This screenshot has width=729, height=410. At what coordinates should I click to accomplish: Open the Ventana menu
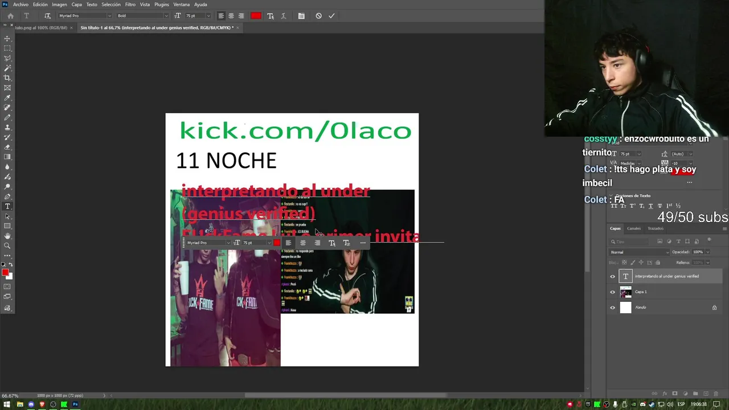pyautogui.click(x=181, y=5)
